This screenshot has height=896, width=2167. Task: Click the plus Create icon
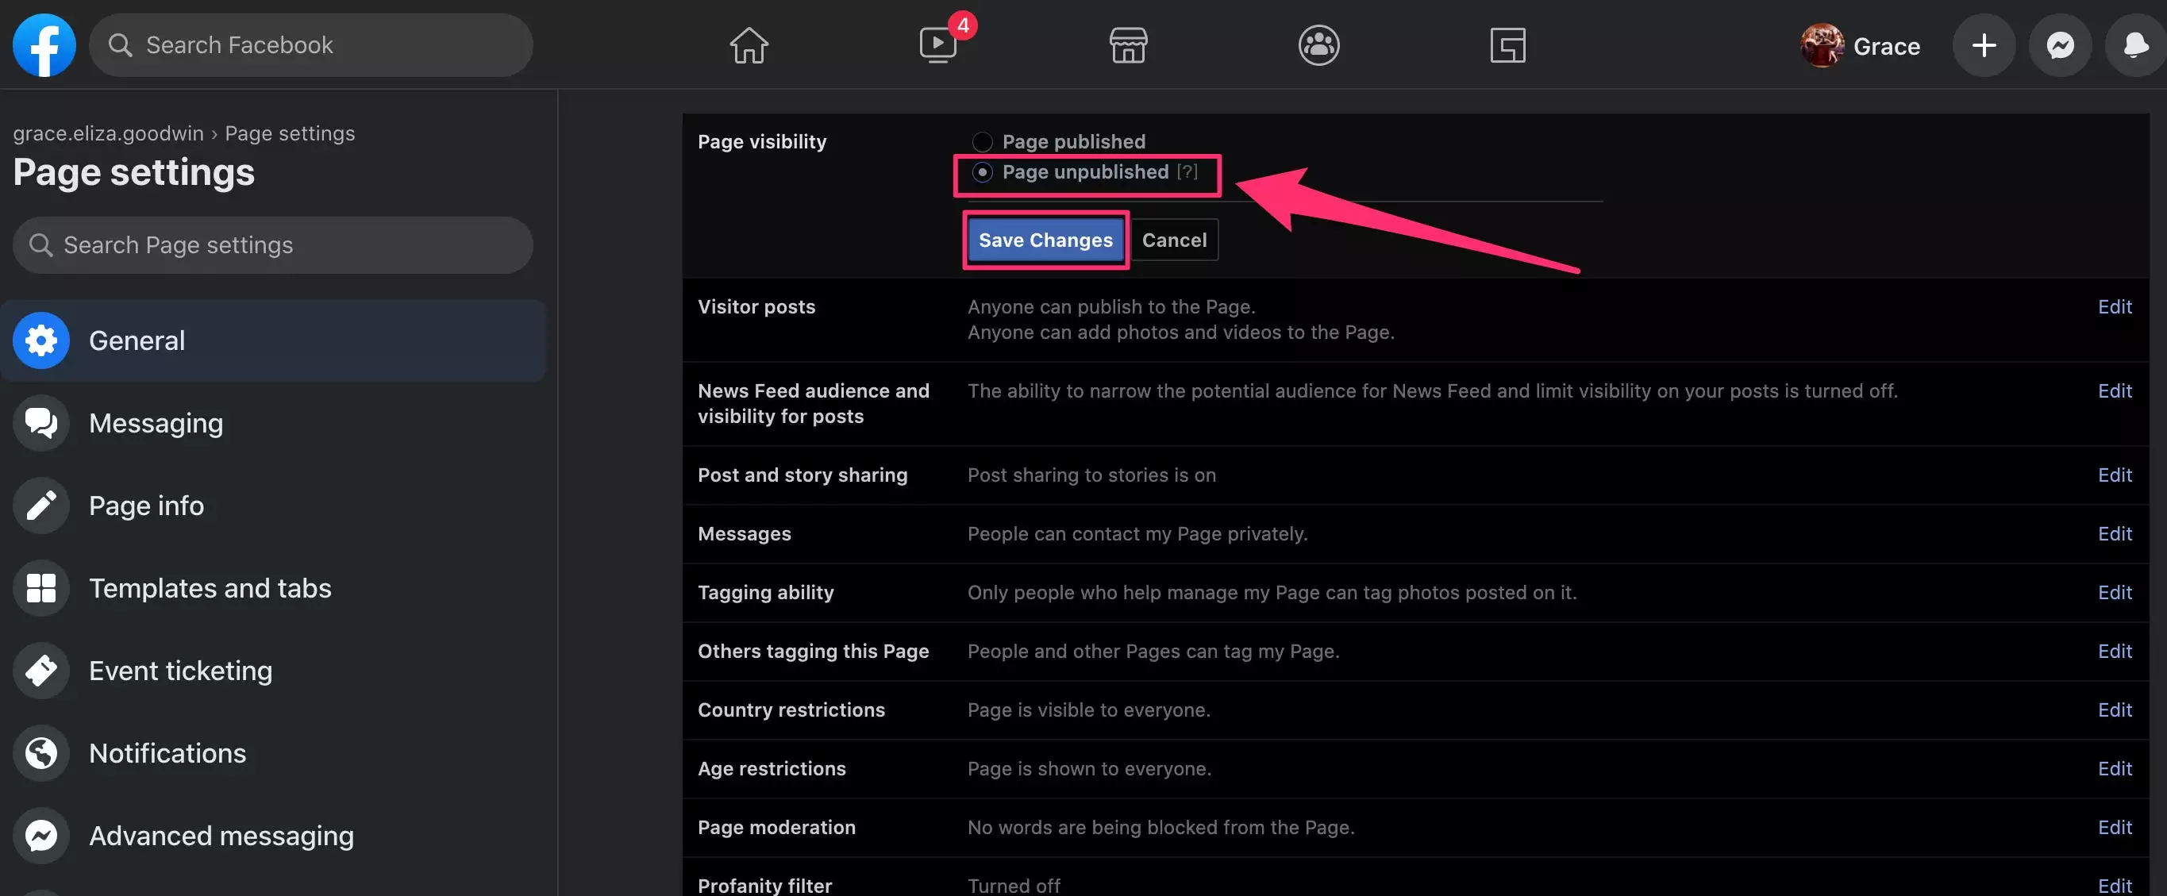1984,45
